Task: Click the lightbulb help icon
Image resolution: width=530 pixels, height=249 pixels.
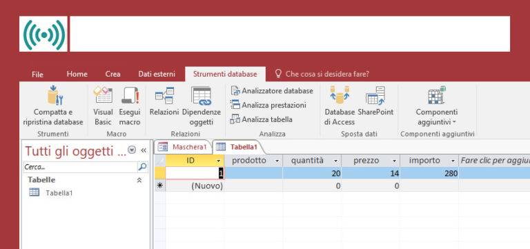Action: pos(278,74)
